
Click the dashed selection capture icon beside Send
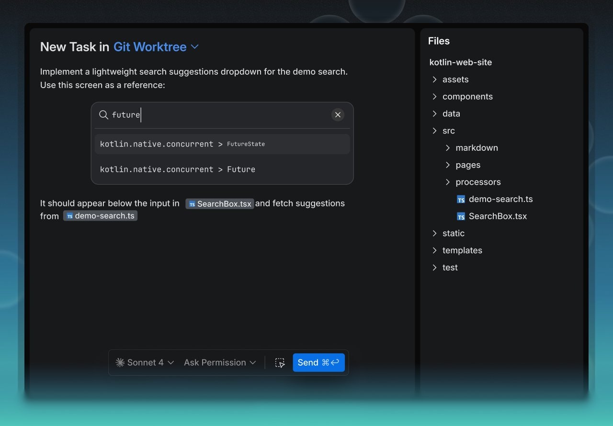[280, 362]
